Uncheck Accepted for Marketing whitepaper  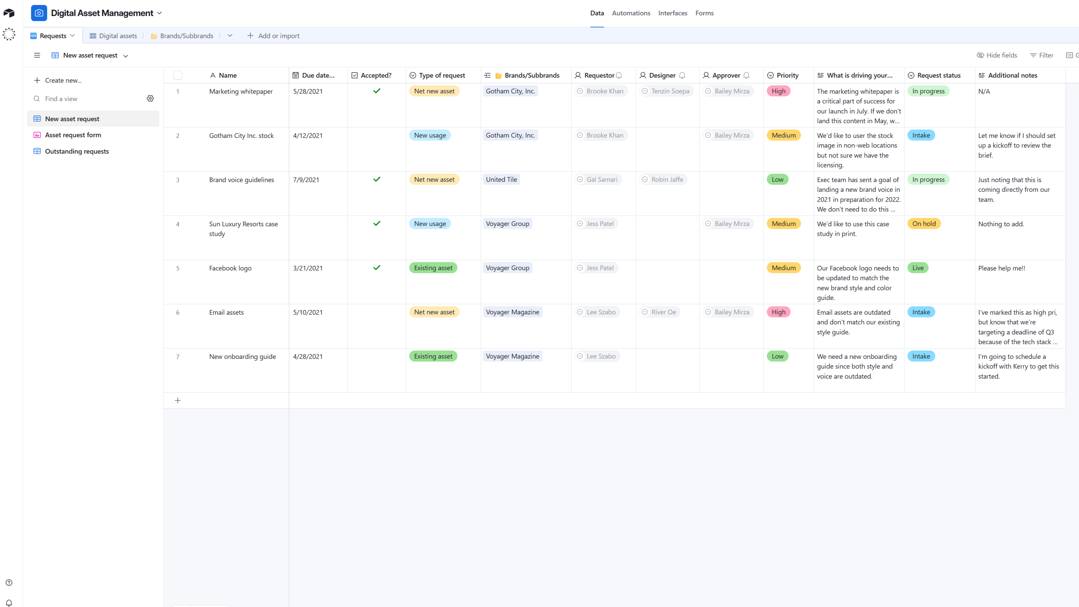[x=376, y=91]
